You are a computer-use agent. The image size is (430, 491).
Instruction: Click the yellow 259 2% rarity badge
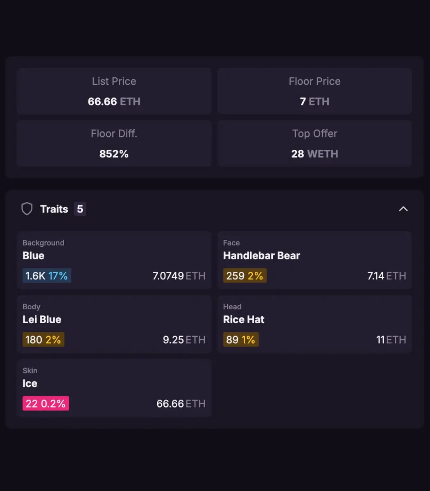click(245, 276)
